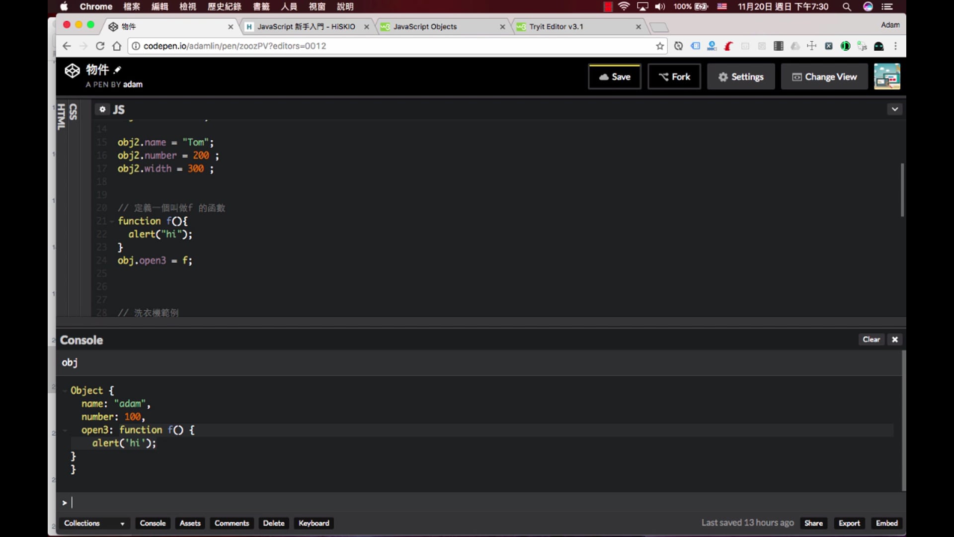Fold the function f code block
Screen dimensions: 954x537
[x=112, y=221]
